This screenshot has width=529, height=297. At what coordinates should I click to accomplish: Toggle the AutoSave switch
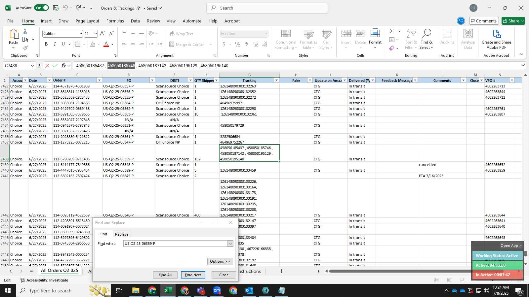42,8
